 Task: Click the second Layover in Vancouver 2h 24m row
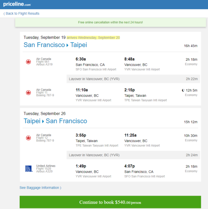pyautogui.click(x=133, y=155)
